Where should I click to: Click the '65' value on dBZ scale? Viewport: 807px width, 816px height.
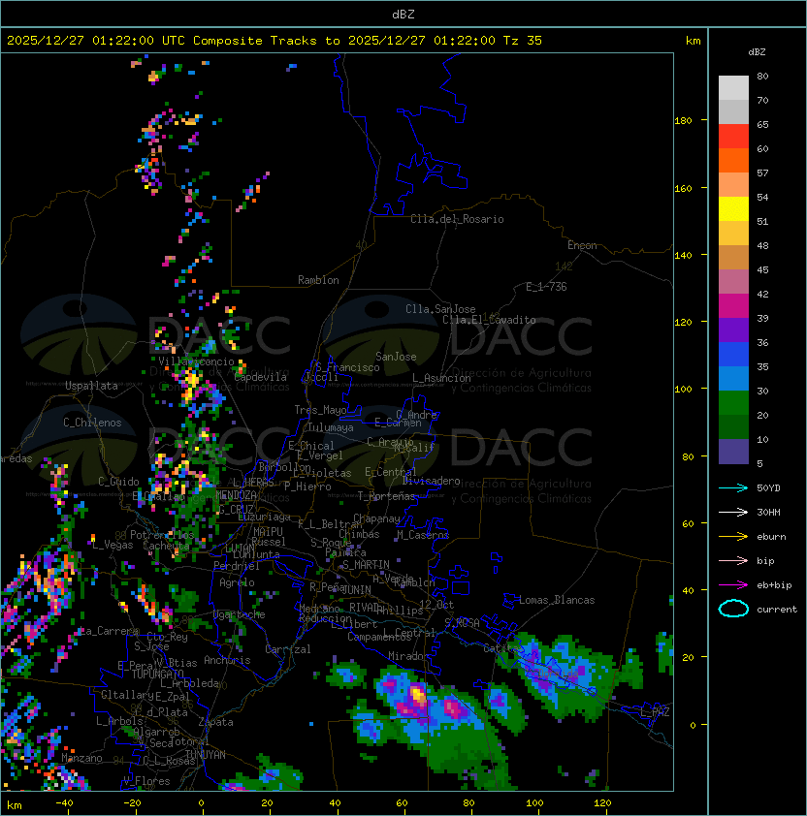pos(762,124)
